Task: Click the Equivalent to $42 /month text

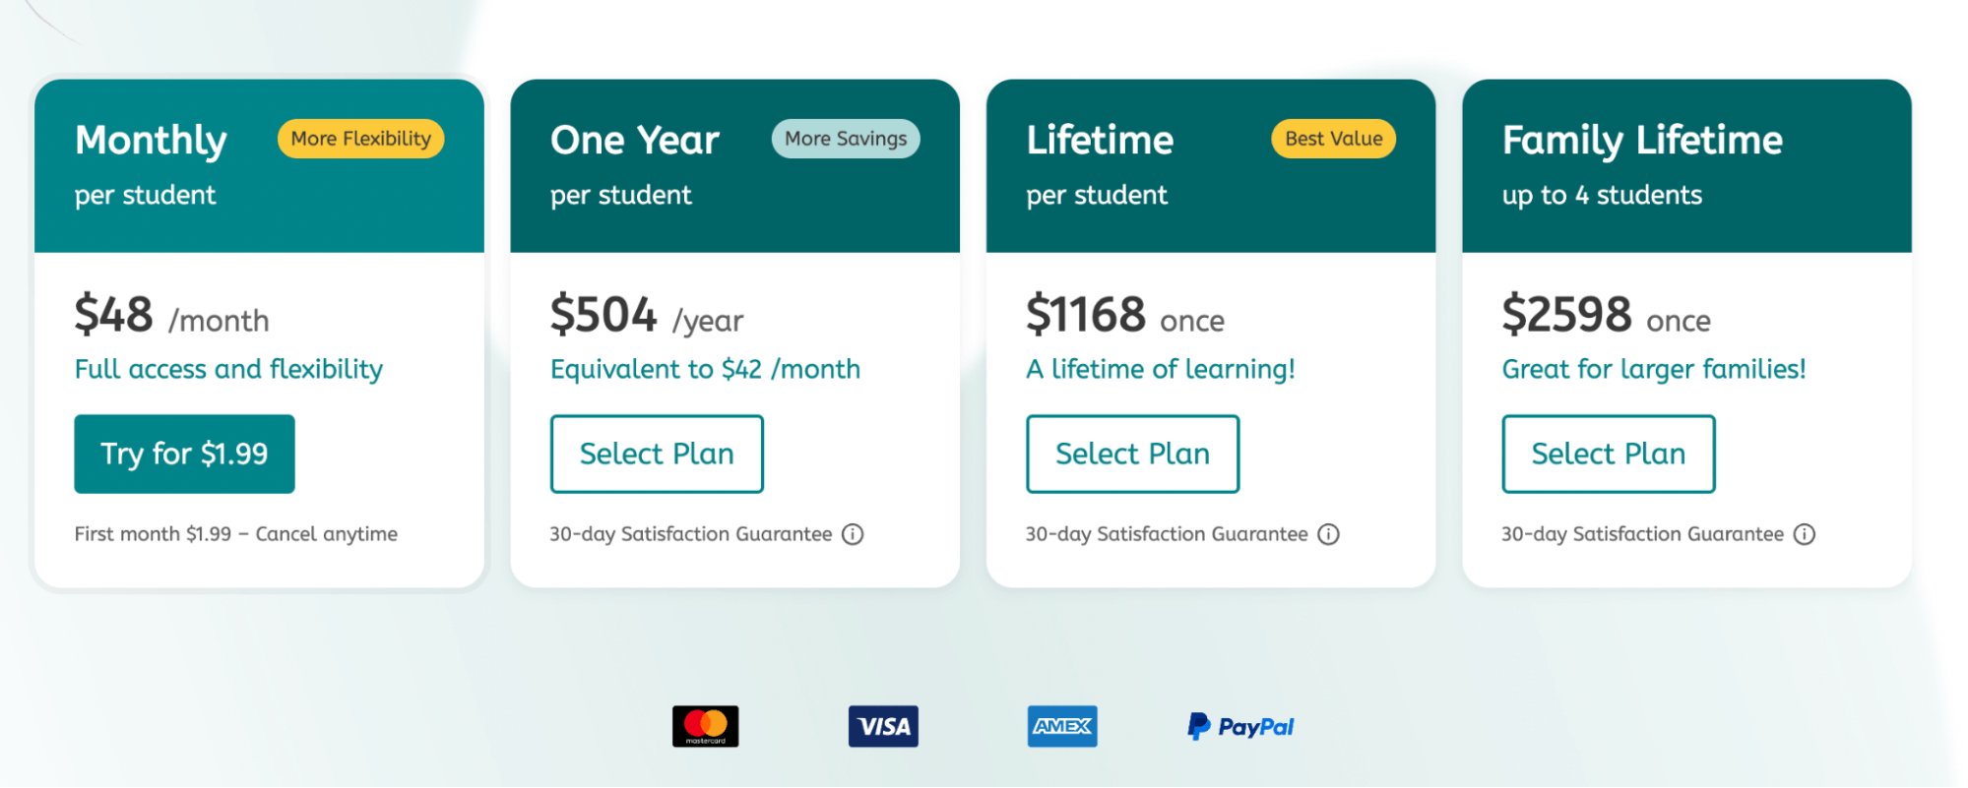Action: (705, 369)
